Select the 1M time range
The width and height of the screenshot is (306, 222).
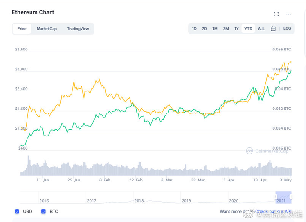click(215, 29)
